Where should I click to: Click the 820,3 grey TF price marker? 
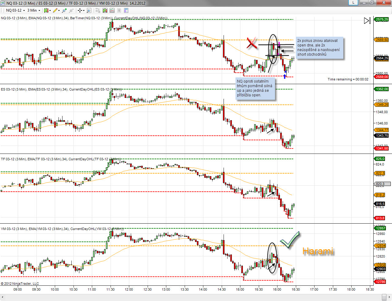(383, 184)
